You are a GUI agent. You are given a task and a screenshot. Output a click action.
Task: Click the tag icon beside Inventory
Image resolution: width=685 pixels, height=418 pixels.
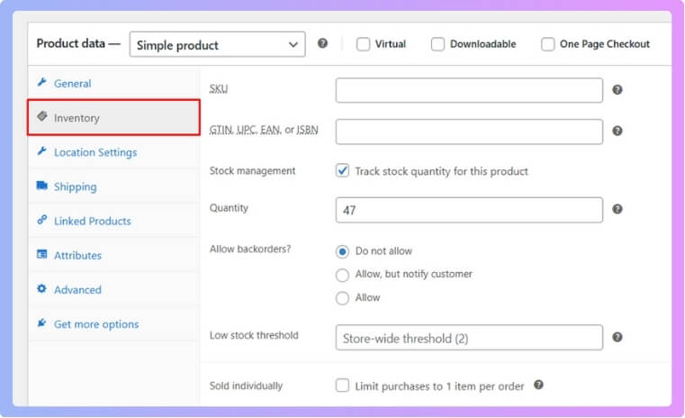pos(42,116)
